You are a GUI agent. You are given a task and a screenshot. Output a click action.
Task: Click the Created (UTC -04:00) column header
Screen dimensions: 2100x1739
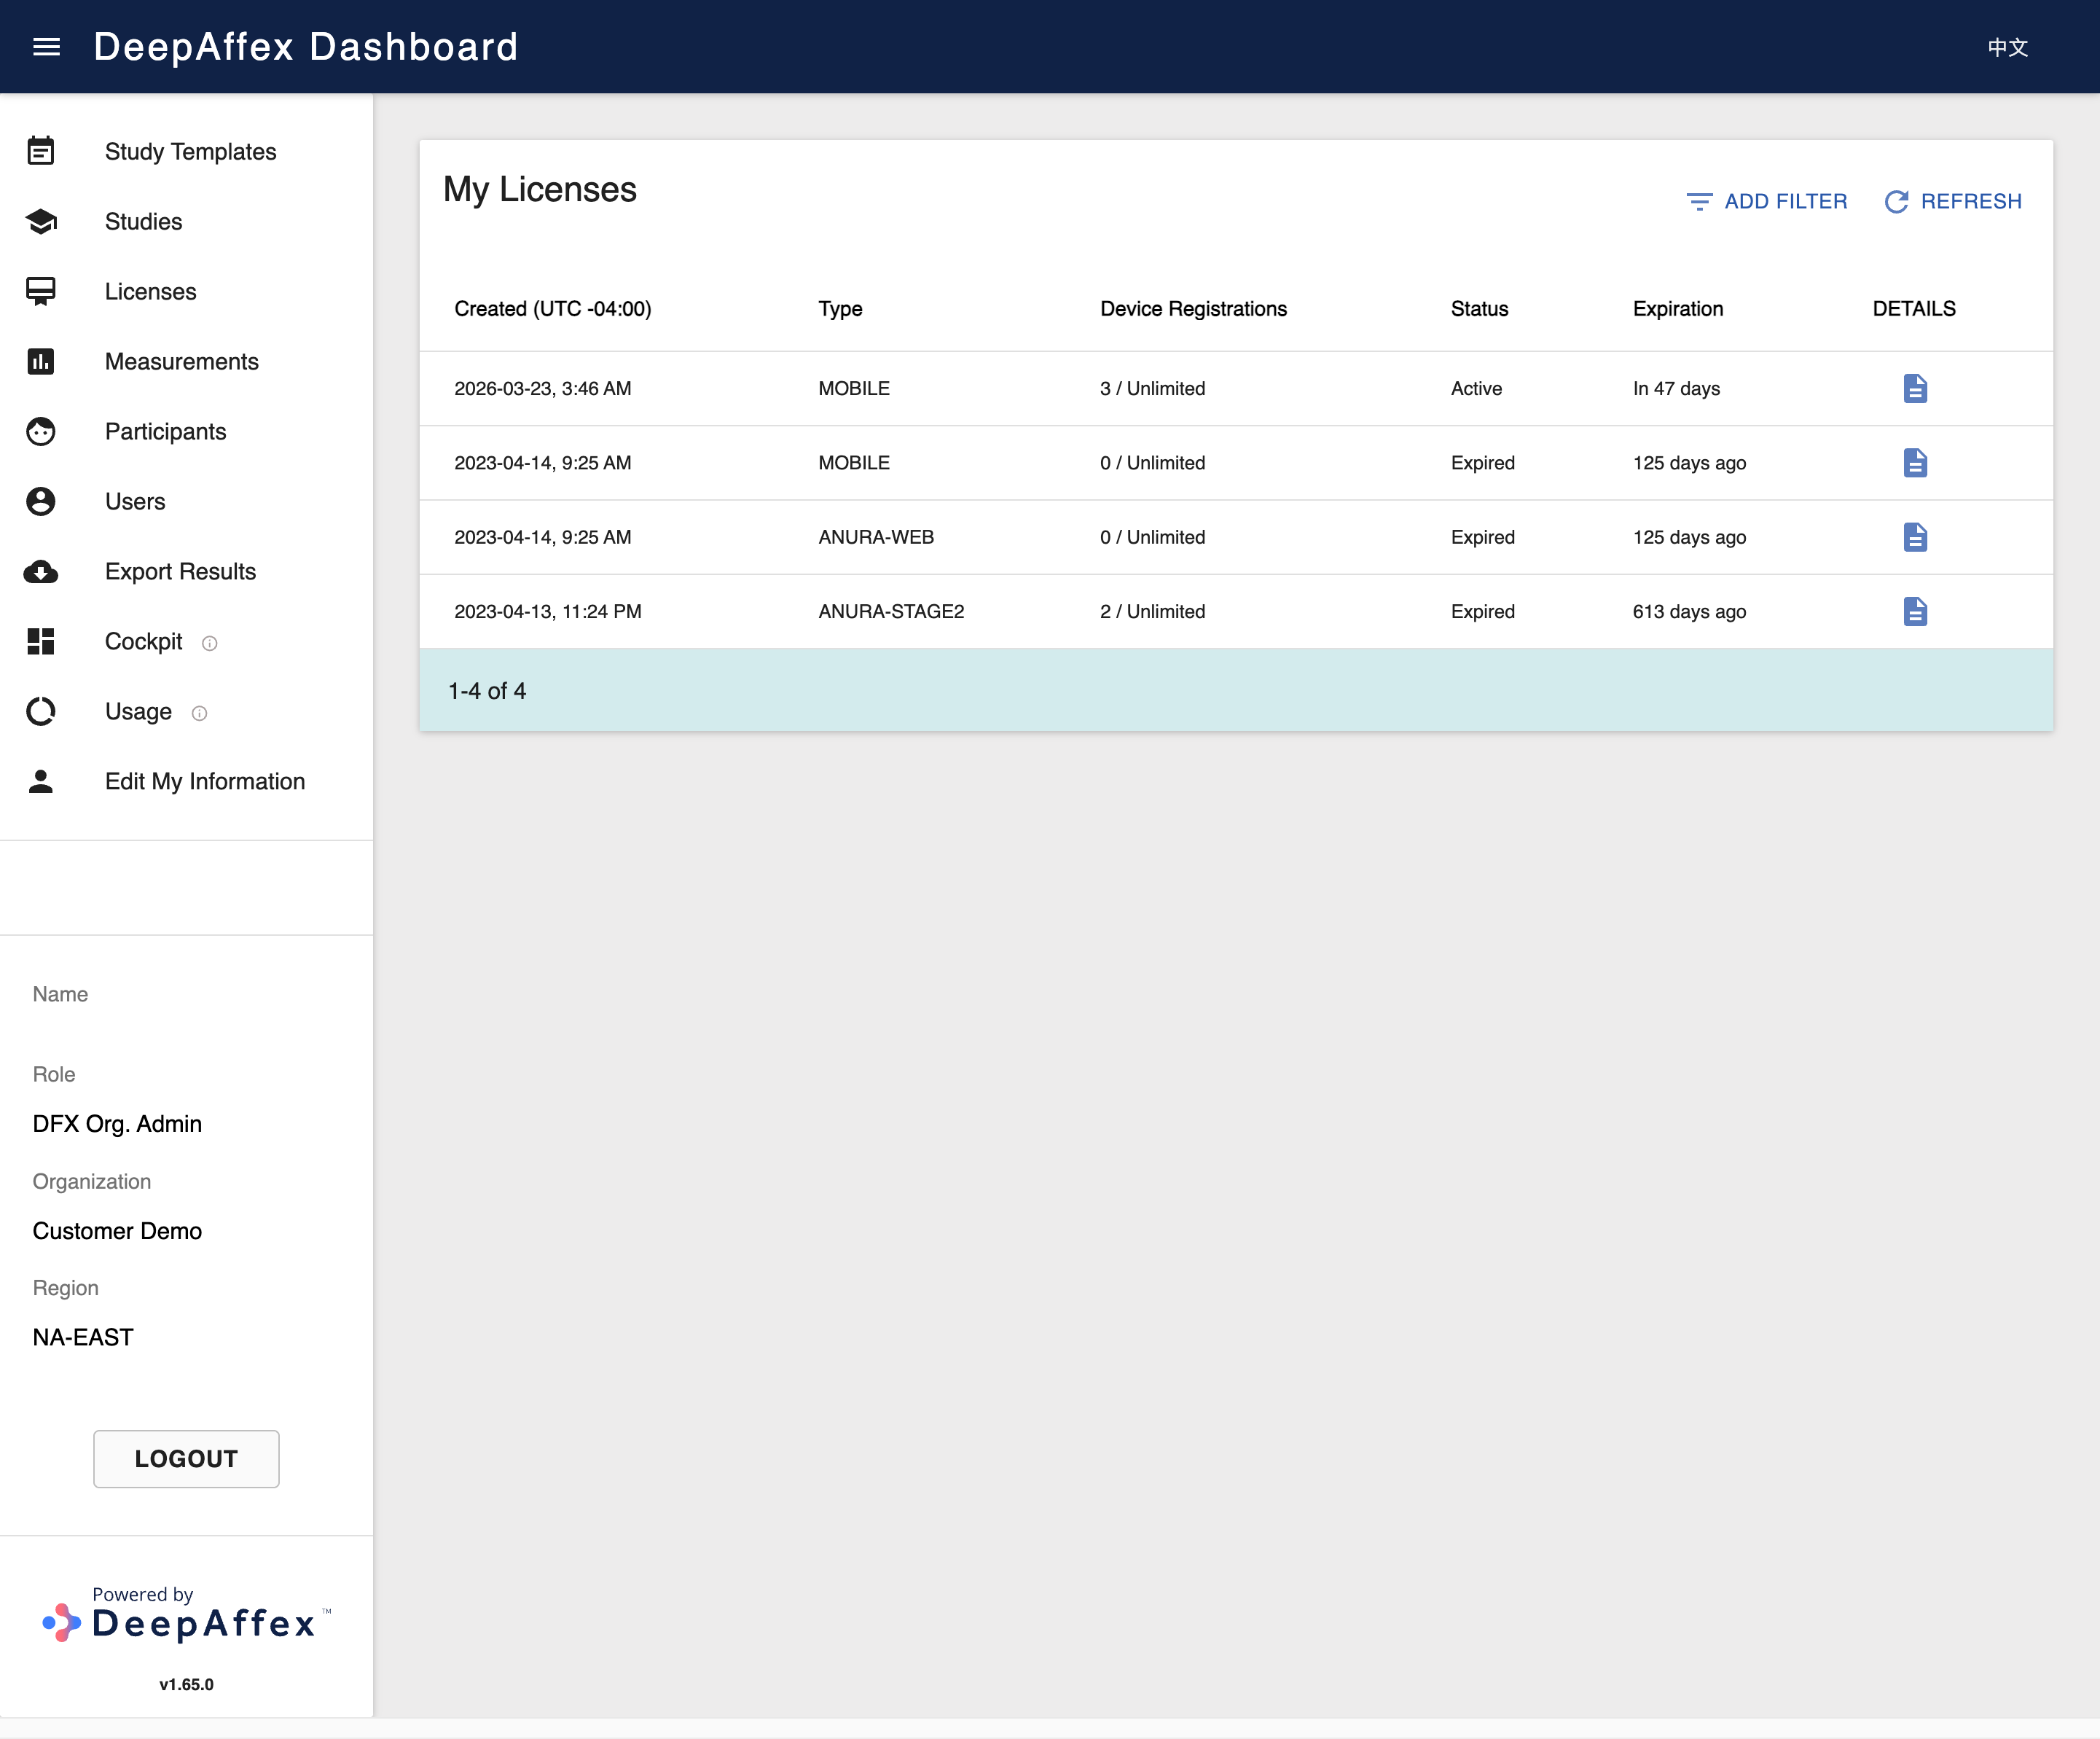tap(552, 309)
